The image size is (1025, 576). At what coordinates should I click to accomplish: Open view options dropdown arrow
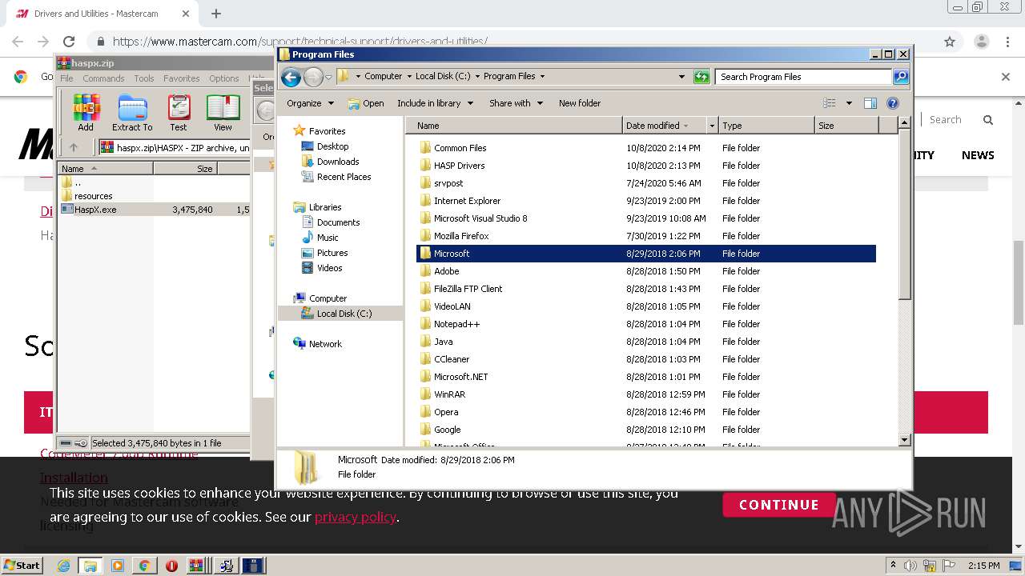(x=849, y=103)
